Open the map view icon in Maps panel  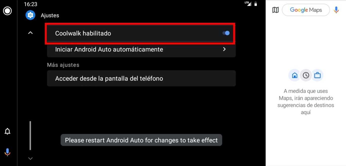click(x=275, y=10)
